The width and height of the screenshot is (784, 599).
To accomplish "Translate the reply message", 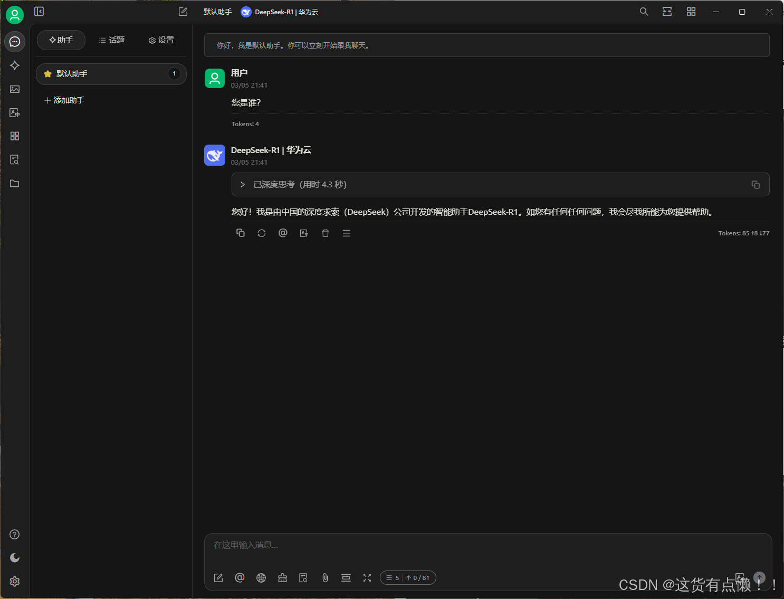I will 304,233.
